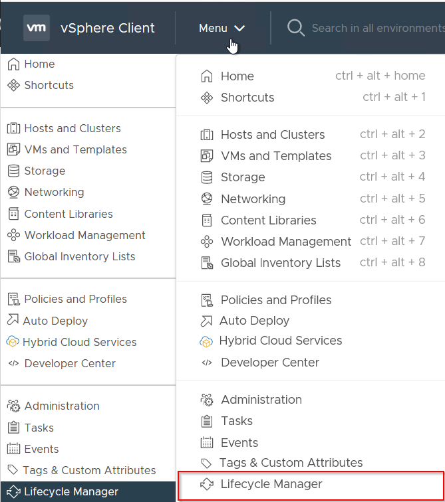The height and width of the screenshot is (502, 445).
Task: Click Networking globe icon in sidebar
Action: (13, 192)
